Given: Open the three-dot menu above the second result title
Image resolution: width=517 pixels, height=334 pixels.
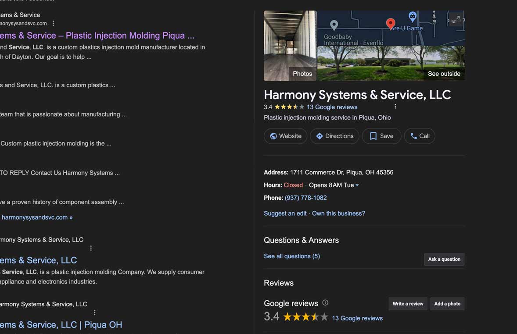Looking at the screenshot, I should tap(91, 248).
